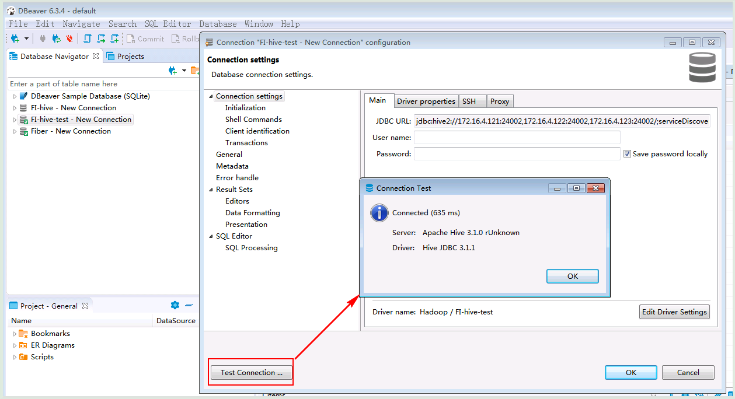The width and height of the screenshot is (735, 399).
Task: Click the Project panel minimize bar icon
Action: (189, 305)
